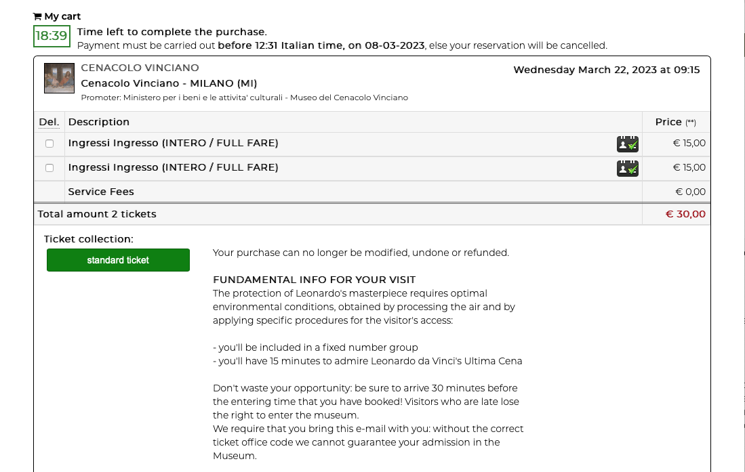The width and height of the screenshot is (745, 472).
Task: Click the shopping cart icon beside My cart
Action: tap(37, 17)
